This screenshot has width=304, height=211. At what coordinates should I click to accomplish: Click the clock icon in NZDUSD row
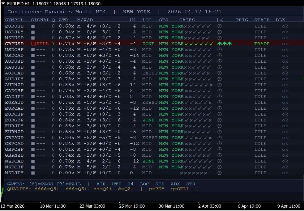coord(220,38)
